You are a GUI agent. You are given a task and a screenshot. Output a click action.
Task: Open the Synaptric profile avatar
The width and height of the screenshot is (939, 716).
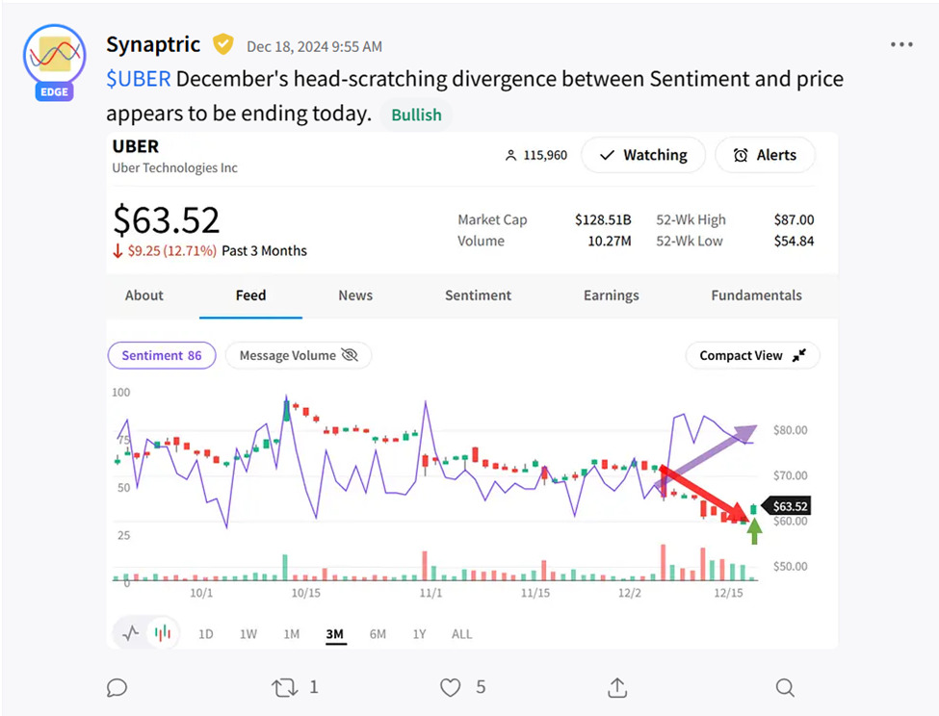[x=54, y=58]
